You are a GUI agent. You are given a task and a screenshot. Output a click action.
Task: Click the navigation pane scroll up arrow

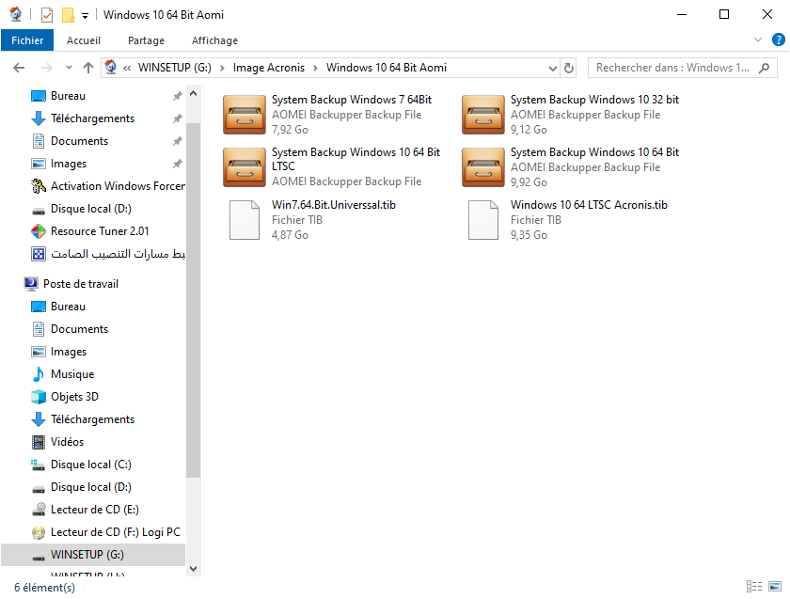coord(194,94)
